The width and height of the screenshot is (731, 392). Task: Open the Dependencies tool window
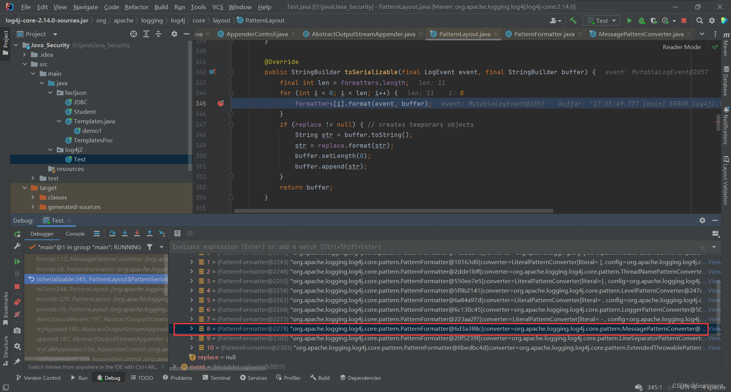360,378
